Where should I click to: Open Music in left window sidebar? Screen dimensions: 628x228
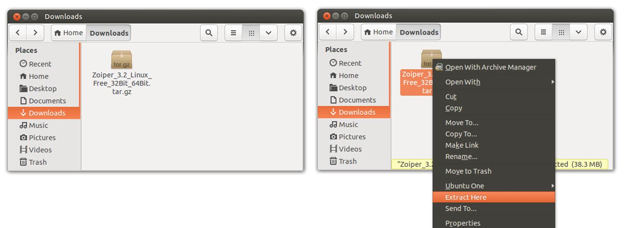[x=44, y=125]
